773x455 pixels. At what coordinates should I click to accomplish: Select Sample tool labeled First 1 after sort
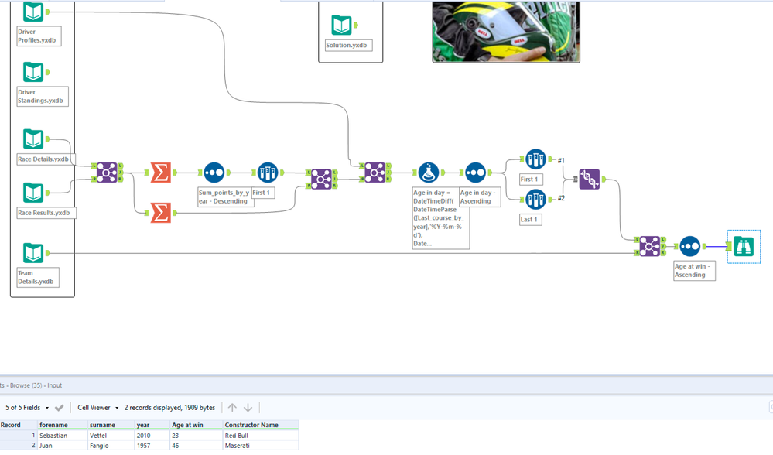[268, 173]
